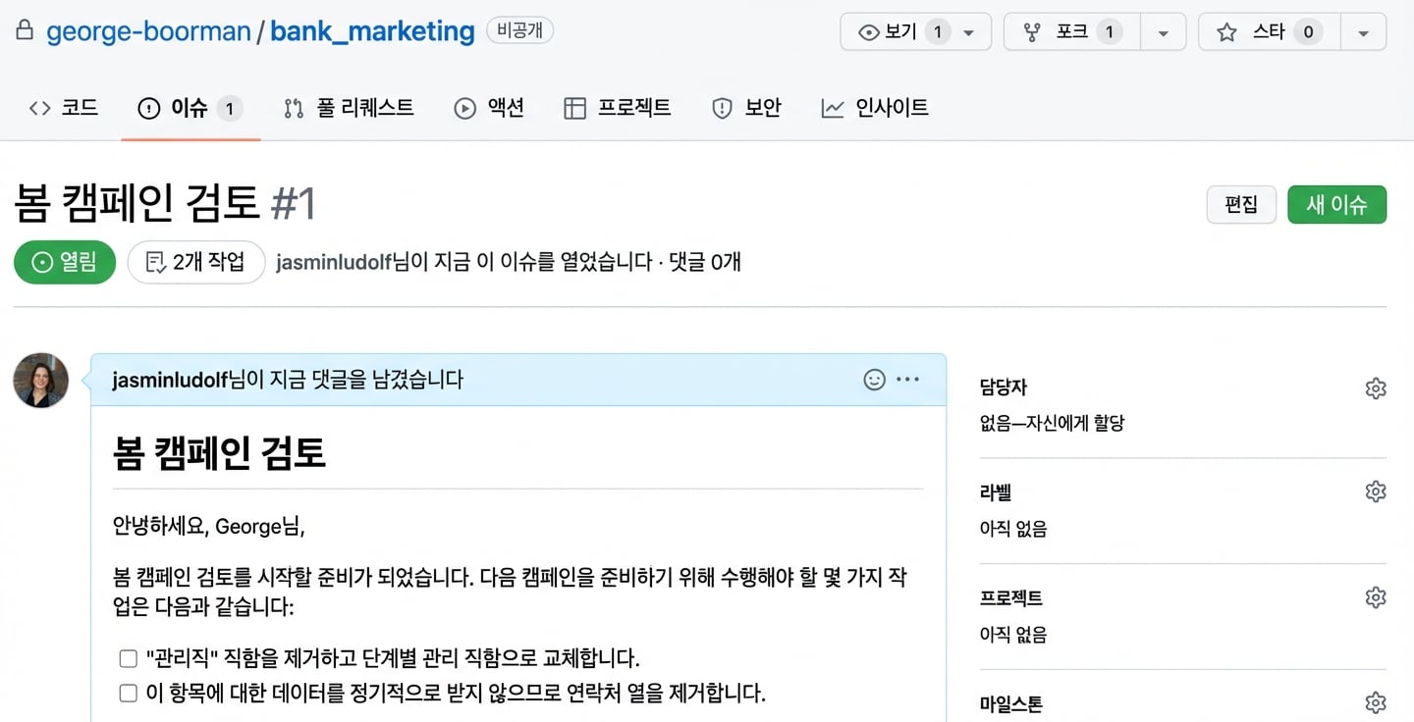This screenshot has width=1414, height=722.
Task: Click the issue number #1 in the title
Action: coord(294,204)
